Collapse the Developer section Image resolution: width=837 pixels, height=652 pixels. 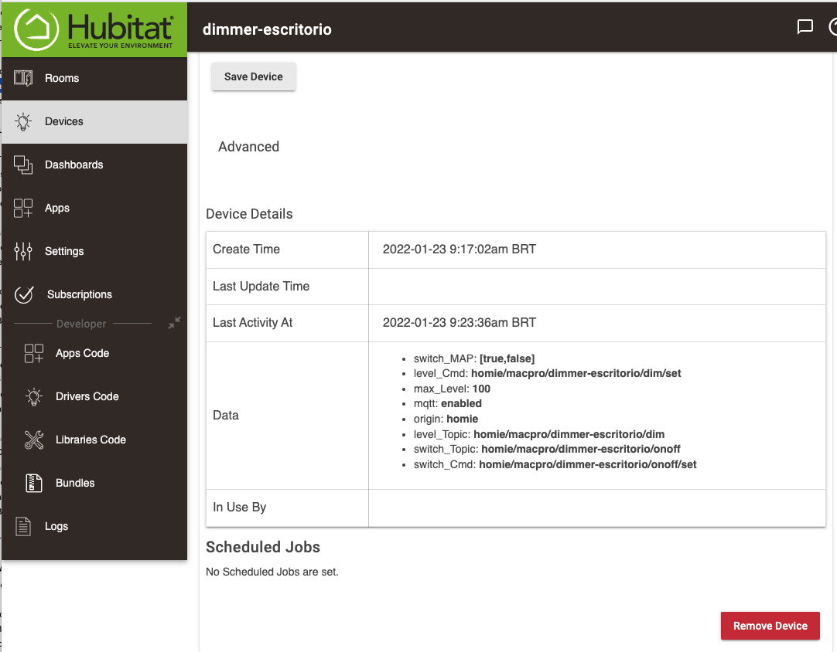pyautogui.click(x=175, y=323)
